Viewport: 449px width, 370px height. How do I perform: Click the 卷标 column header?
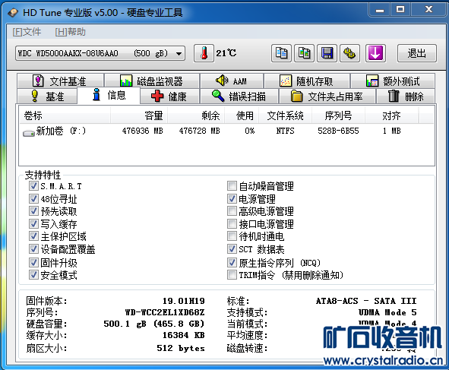point(65,115)
